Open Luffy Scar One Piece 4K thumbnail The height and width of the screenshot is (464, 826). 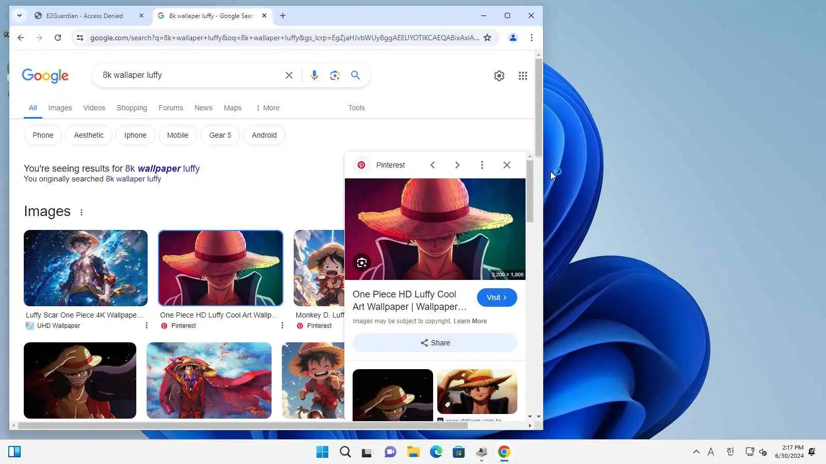coord(86,268)
